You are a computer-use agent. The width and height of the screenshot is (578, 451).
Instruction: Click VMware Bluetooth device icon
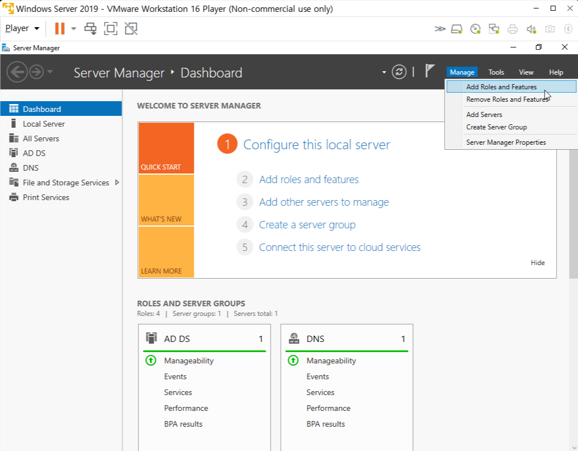click(568, 29)
